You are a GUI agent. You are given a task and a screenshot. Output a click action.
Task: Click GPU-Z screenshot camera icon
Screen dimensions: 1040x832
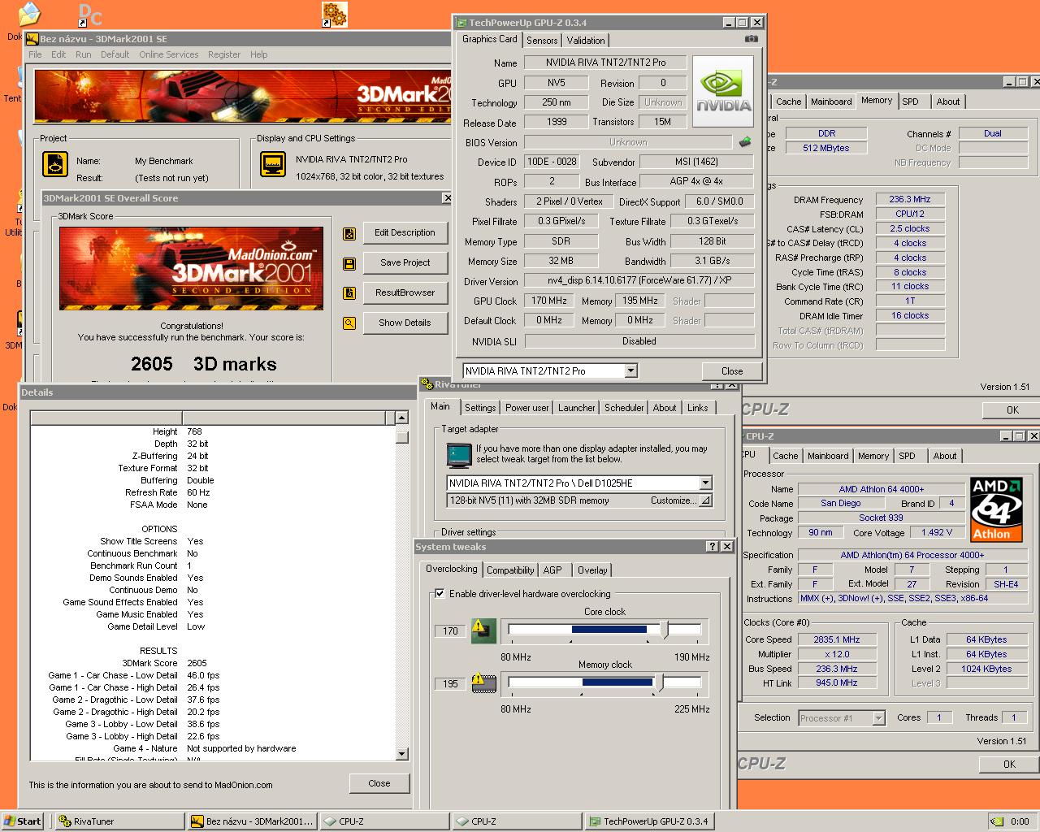pyautogui.click(x=752, y=38)
